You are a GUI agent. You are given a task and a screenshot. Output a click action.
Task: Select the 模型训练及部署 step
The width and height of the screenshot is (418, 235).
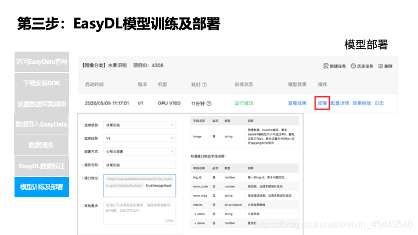tap(42, 187)
